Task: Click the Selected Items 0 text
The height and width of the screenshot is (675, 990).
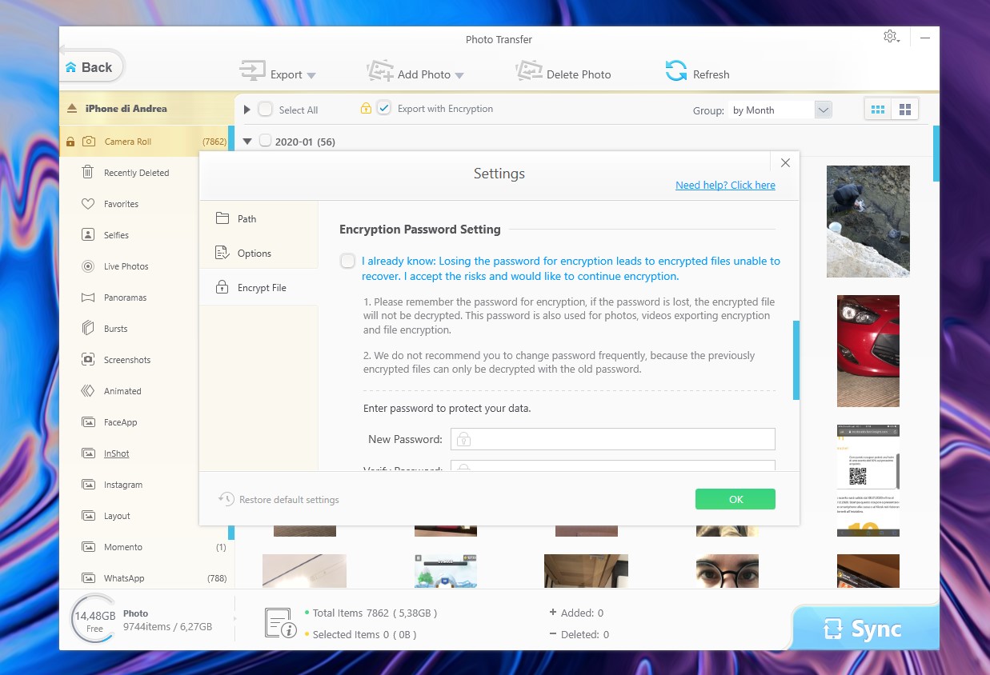Action: pyautogui.click(x=364, y=634)
